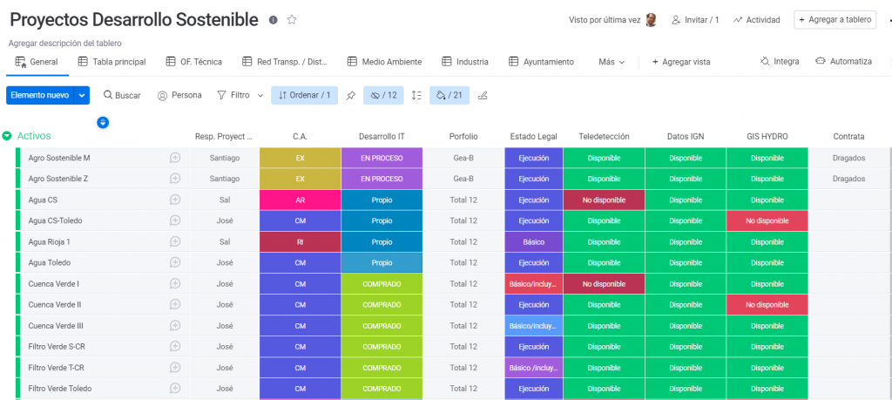Image resolution: width=892 pixels, height=400 pixels.
Task: Open the Tabla principal tab
Action: point(111,62)
